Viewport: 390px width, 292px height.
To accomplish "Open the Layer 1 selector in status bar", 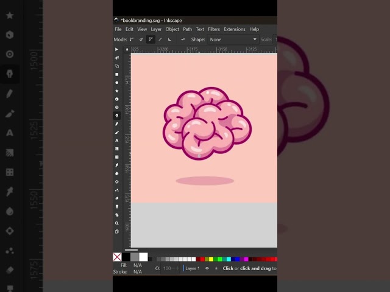I will coord(193,268).
